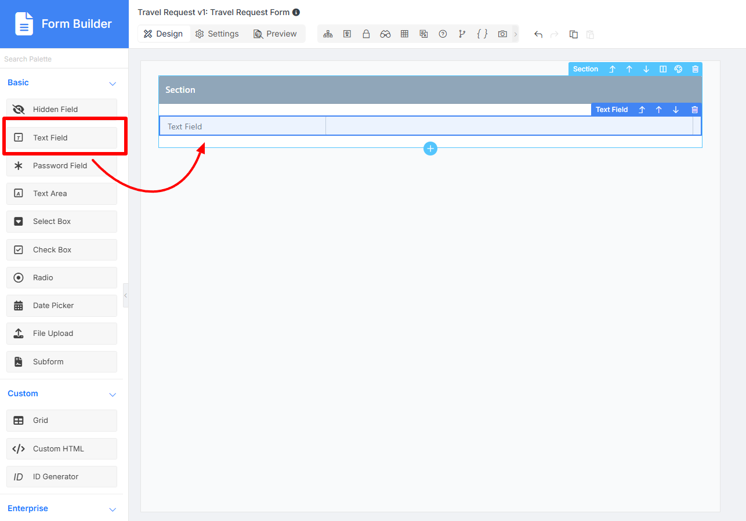
Task: Open the Settings tab
Action: (217, 34)
